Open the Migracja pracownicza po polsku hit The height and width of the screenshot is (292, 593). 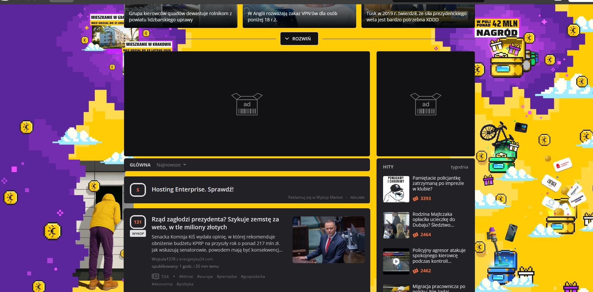pyautogui.click(x=439, y=288)
